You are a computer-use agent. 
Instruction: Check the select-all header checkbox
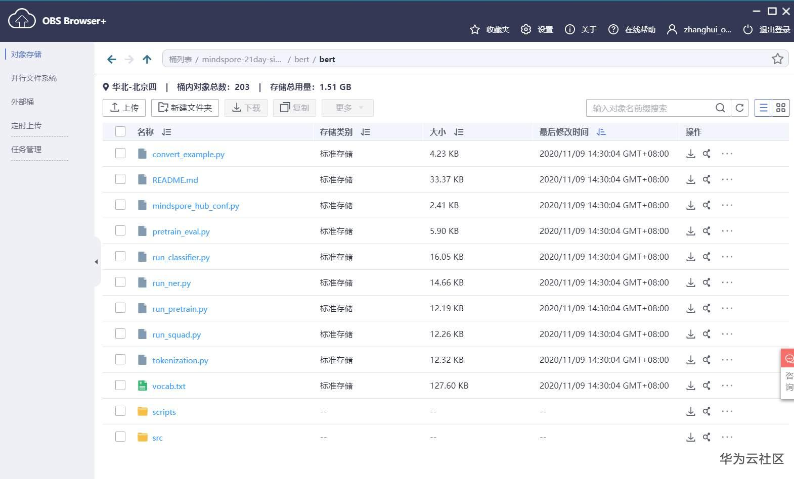click(x=120, y=131)
